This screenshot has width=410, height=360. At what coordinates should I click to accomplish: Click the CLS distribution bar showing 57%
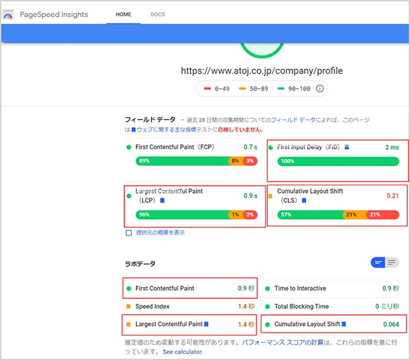pyautogui.click(x=338, y=215)
